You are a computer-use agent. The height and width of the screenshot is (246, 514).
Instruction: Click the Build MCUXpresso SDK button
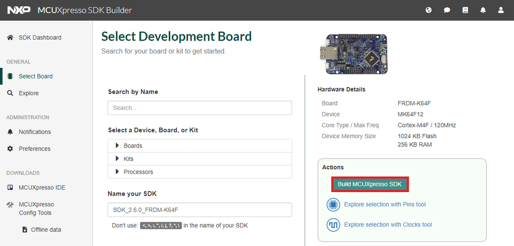pos(370,184)
